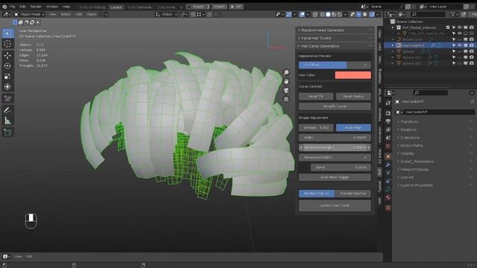Expand the Facial Hair Toolkit panel

click(x=335, y=38)
